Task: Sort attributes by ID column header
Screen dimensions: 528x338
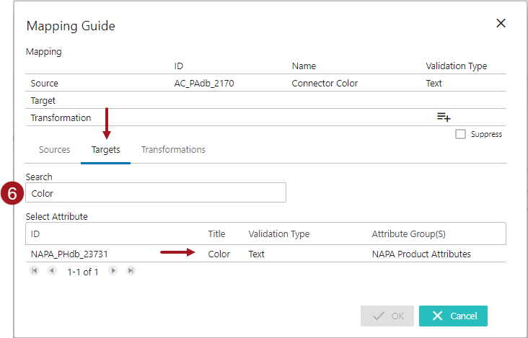Action: (x=35, y=234)
